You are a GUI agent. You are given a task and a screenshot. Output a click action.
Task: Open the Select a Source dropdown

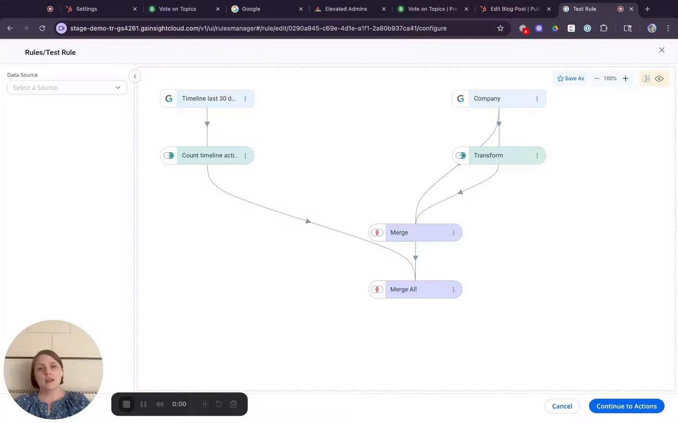click(x=67, y=87)
